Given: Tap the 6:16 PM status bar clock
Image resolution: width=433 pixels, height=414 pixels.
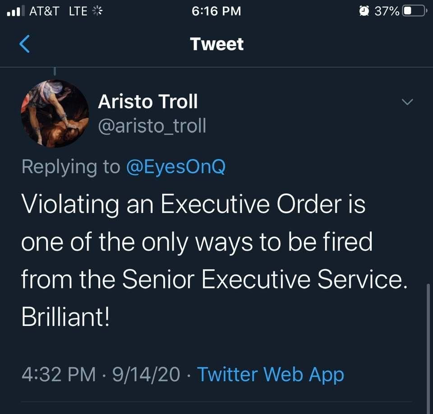Looking at the screenshot, I should tap(216, 11).
